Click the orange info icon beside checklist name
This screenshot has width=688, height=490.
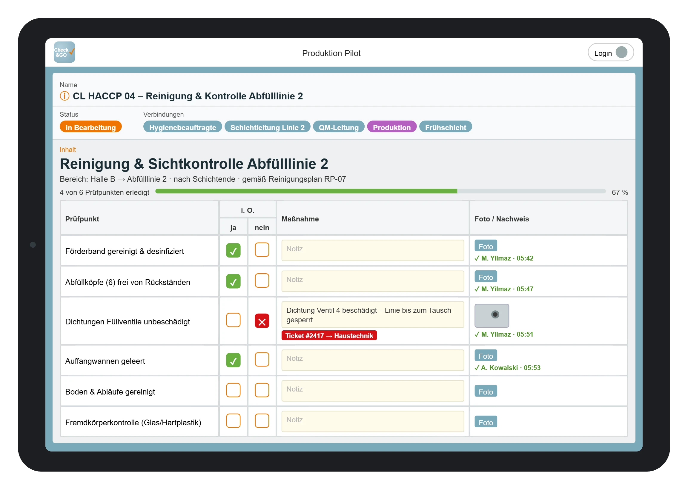[x=64, y=96]
